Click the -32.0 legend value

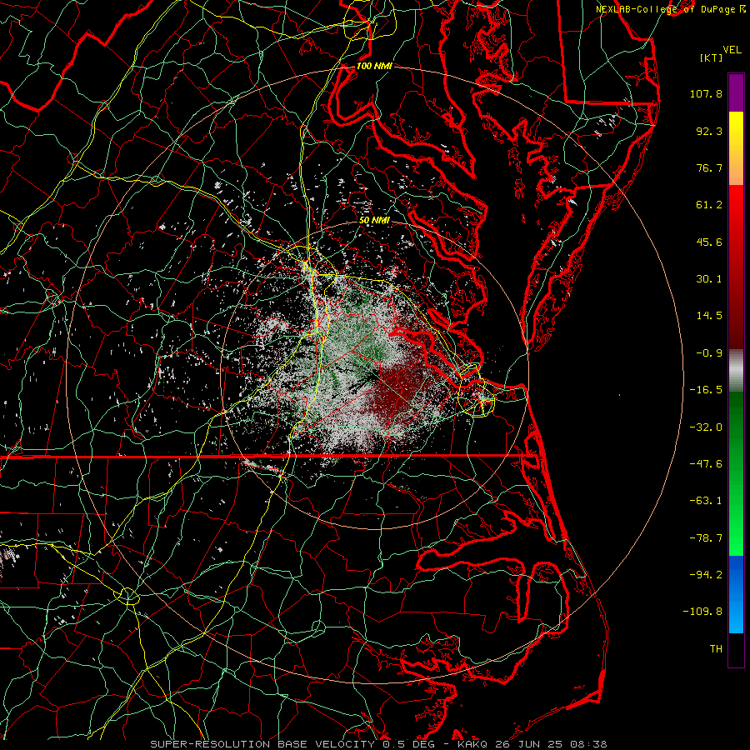coord(706,427)
